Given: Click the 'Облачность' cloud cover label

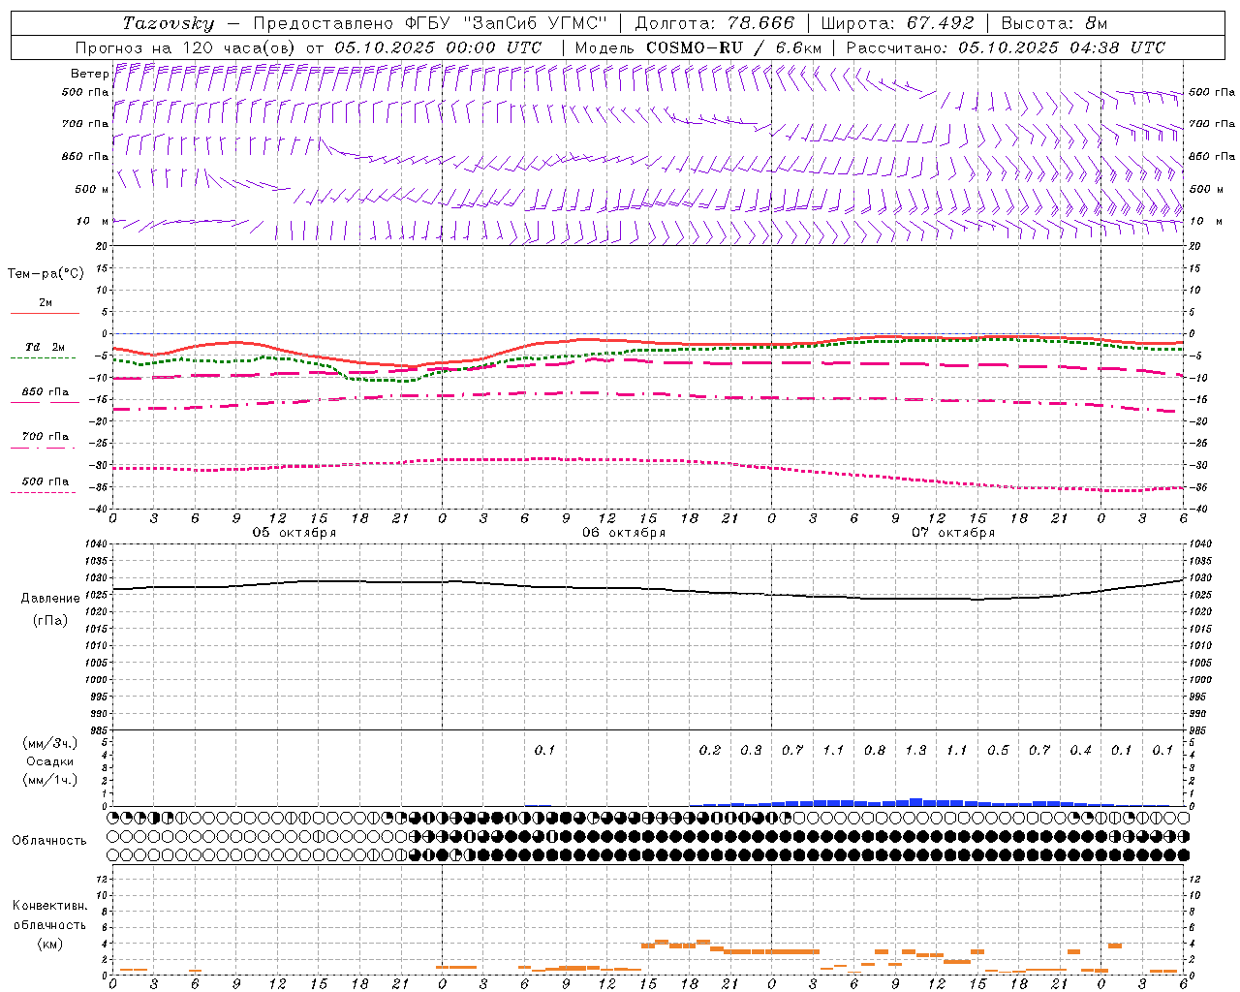Looking at the screenshot, I should (x=49, y=841).
